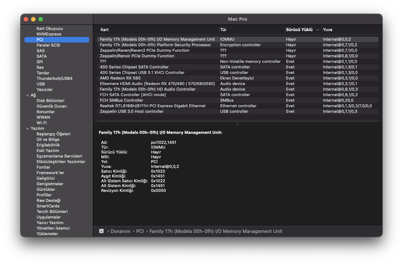This screenshot has height=264, width=403.
Task: Click PCI in the bottom path bar
Action: click(x=140, y=231)
